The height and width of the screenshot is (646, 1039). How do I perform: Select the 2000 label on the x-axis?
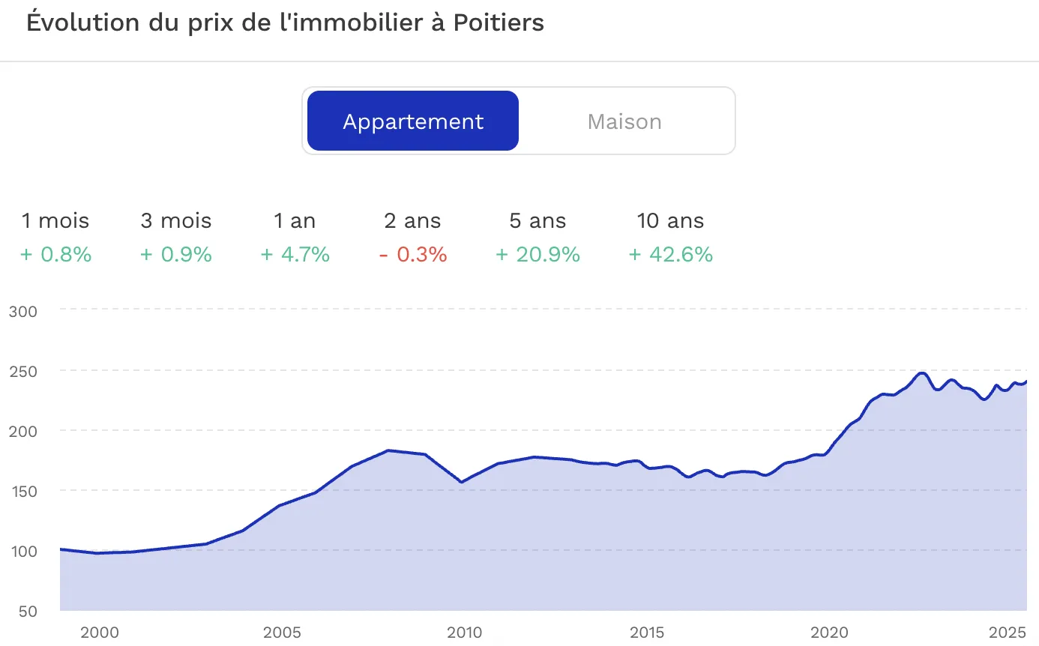point(99,633)
